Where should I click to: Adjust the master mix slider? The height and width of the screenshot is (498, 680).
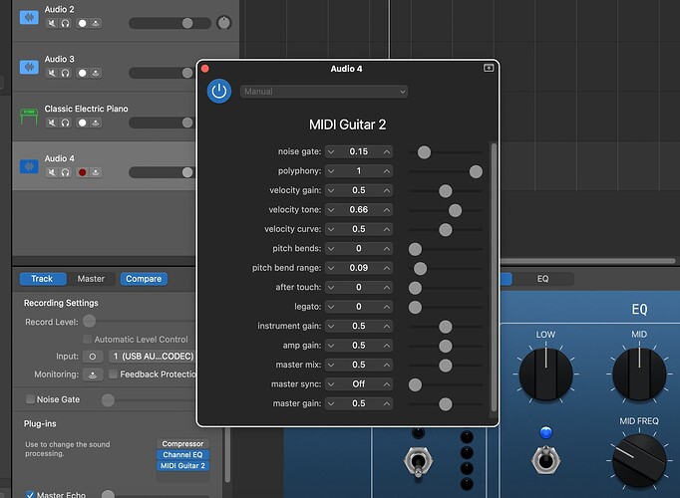coord(446,366)
